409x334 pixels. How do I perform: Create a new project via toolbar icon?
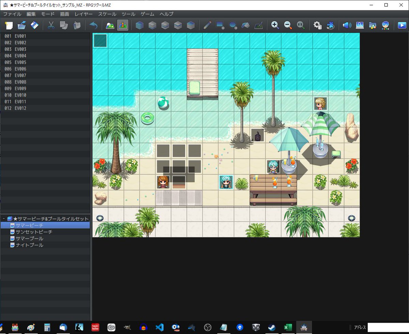tap(9, 25)
